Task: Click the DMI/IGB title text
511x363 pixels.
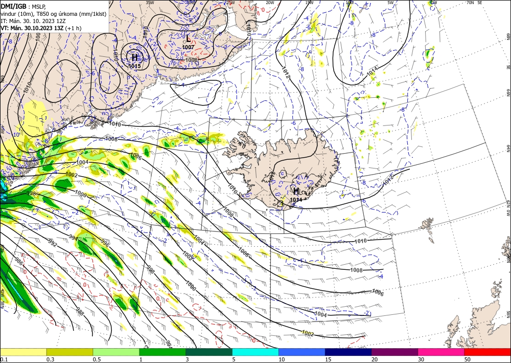Action: pos(13,6)
